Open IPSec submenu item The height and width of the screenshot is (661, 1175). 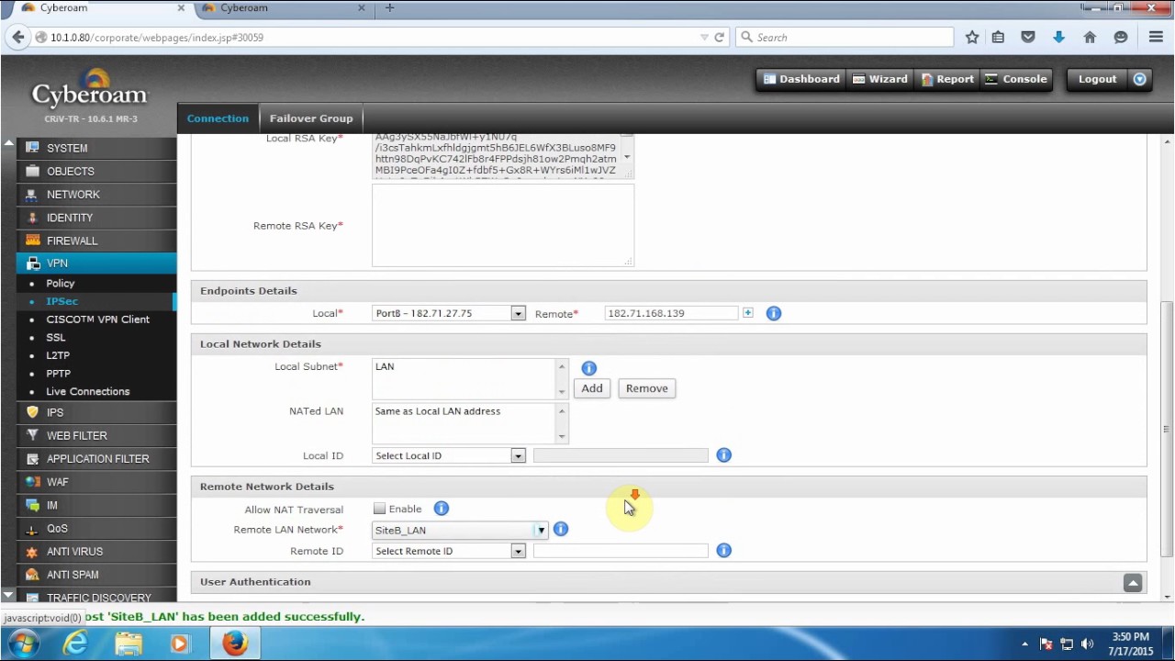pyautogui.click(x=62, y=301)
